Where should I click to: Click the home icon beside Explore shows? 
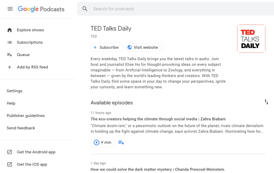coord(10,30)
